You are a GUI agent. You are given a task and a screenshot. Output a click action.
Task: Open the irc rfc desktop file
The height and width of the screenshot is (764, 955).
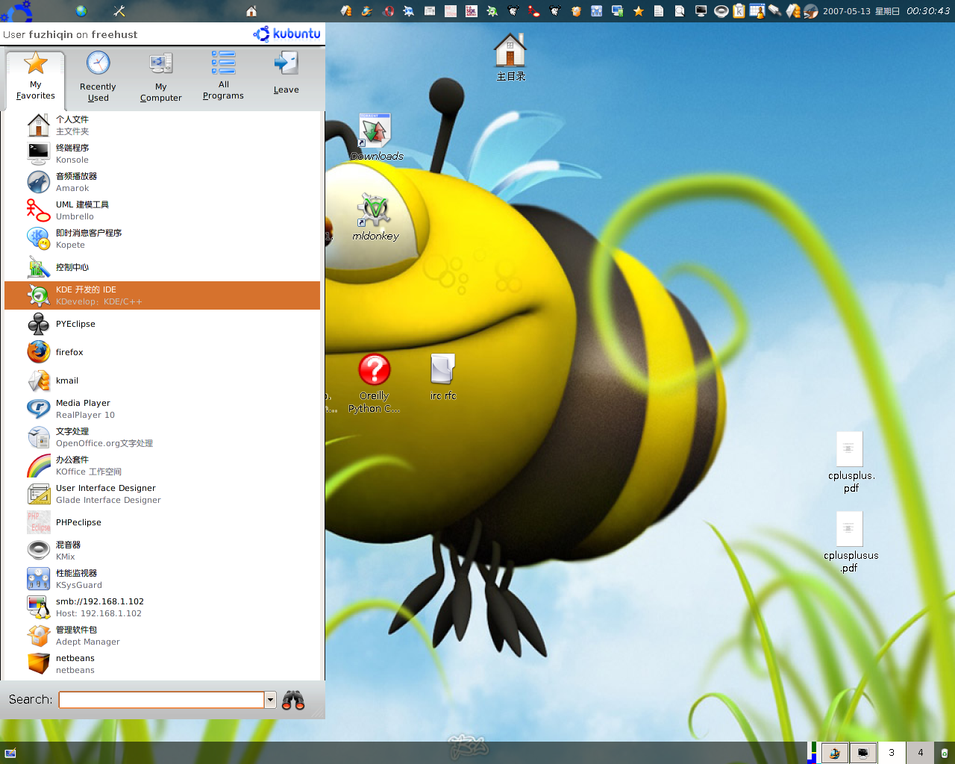[x=442, y=377]
